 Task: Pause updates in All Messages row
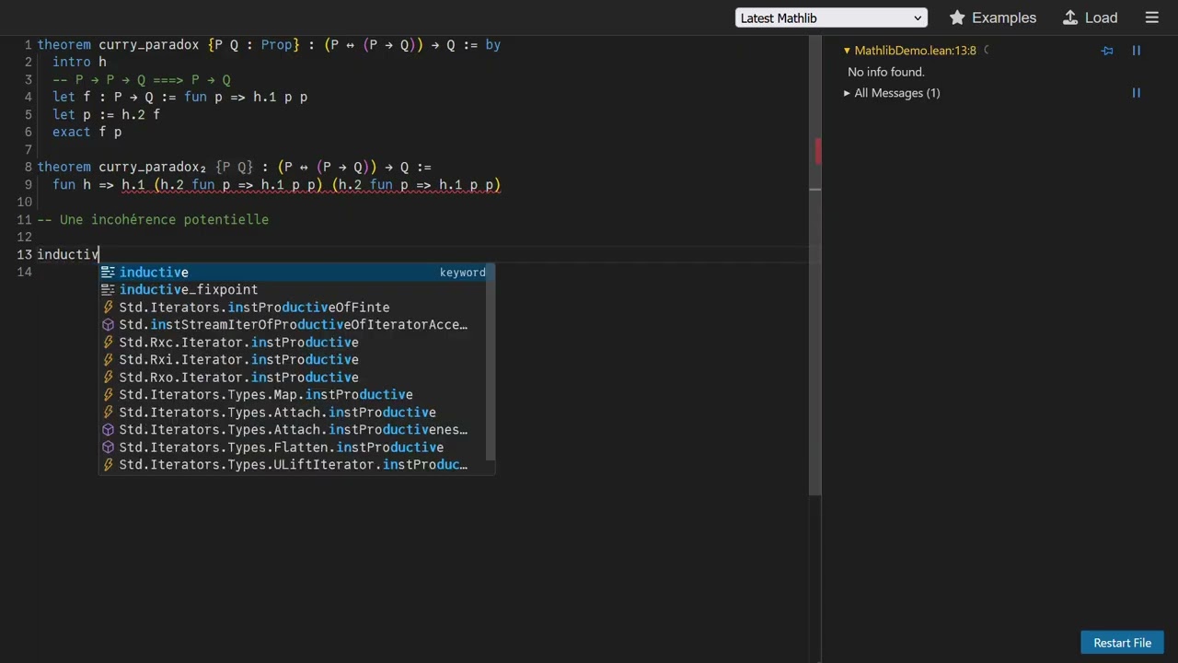[x=1136, y=93]
